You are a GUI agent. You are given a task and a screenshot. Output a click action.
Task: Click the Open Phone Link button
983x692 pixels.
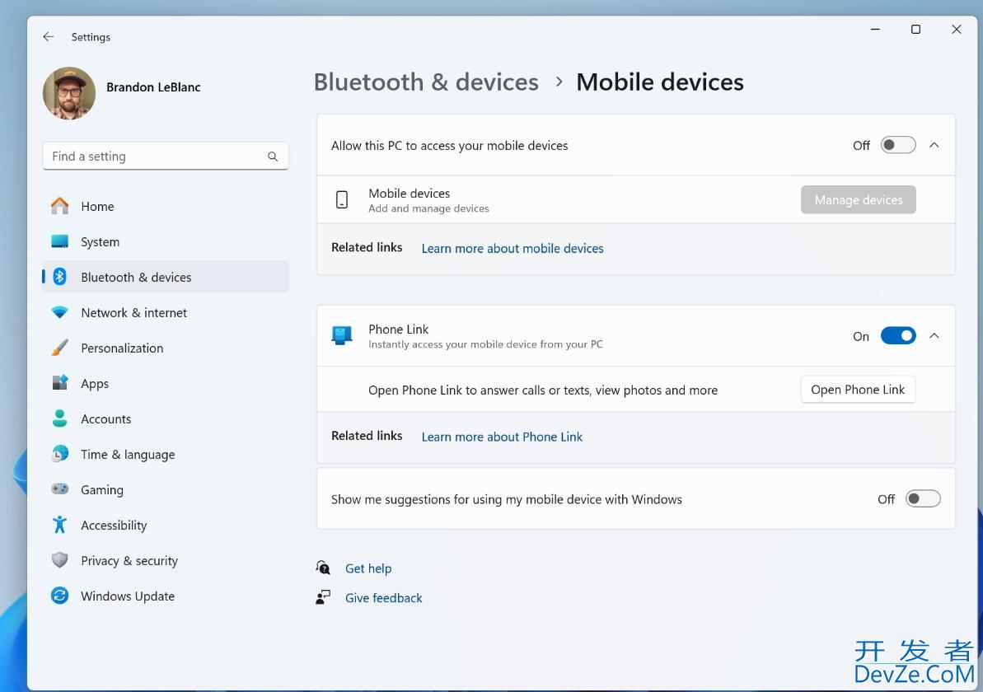858,389
